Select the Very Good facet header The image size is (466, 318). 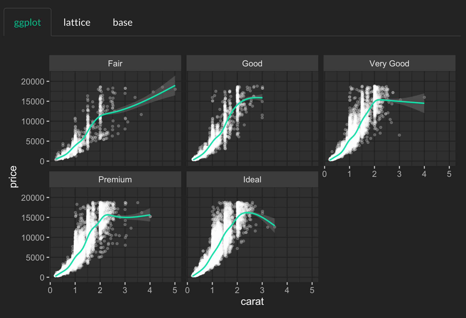pos(389,63)
